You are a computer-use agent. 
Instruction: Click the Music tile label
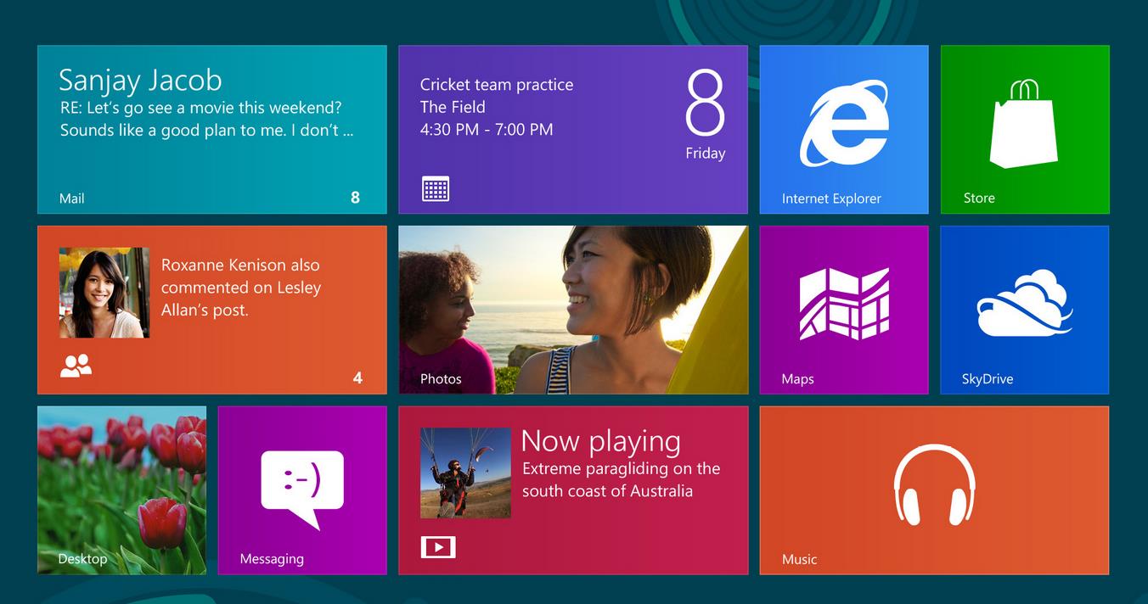(x=799, y=559)
